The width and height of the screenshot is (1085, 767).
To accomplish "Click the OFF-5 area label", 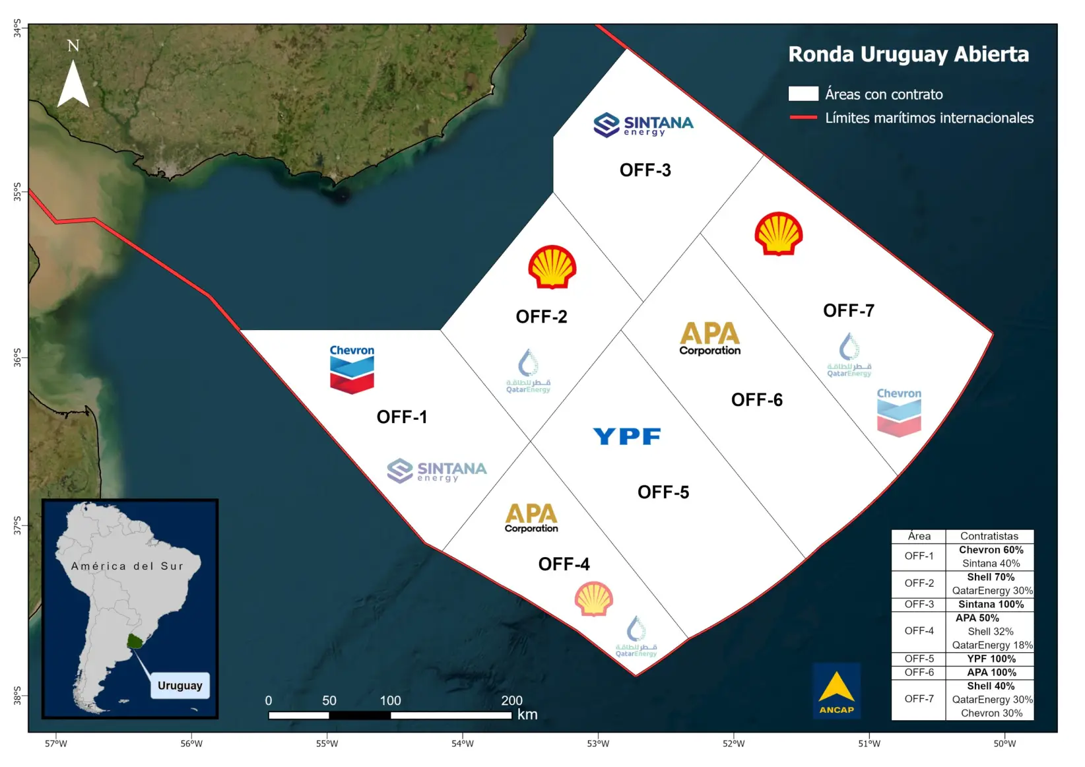I will 663,492.
